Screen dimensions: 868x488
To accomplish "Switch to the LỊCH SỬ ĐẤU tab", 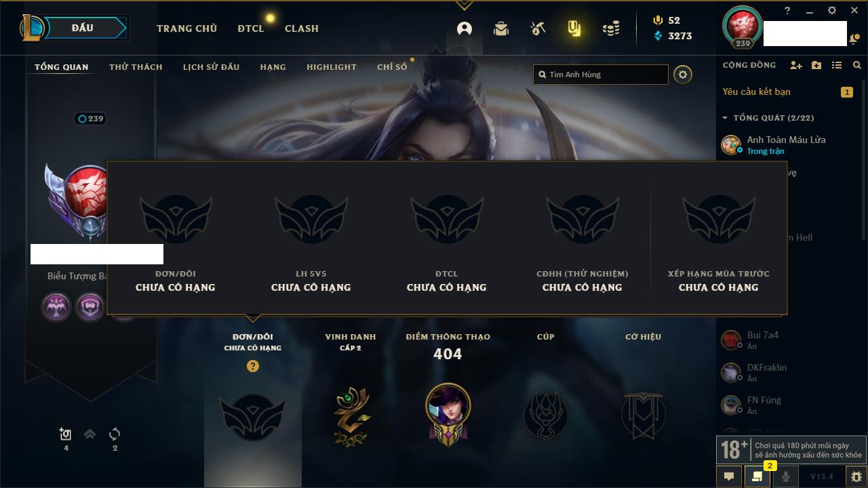I will [x=211, y=67].
